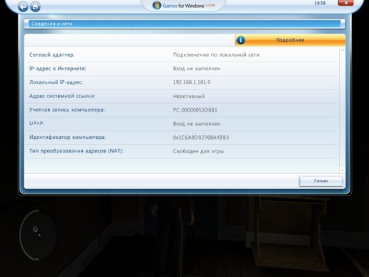
Task: Select the Учетная запись компьютера row
Action: pyautogui.click(x=182, y=110)
